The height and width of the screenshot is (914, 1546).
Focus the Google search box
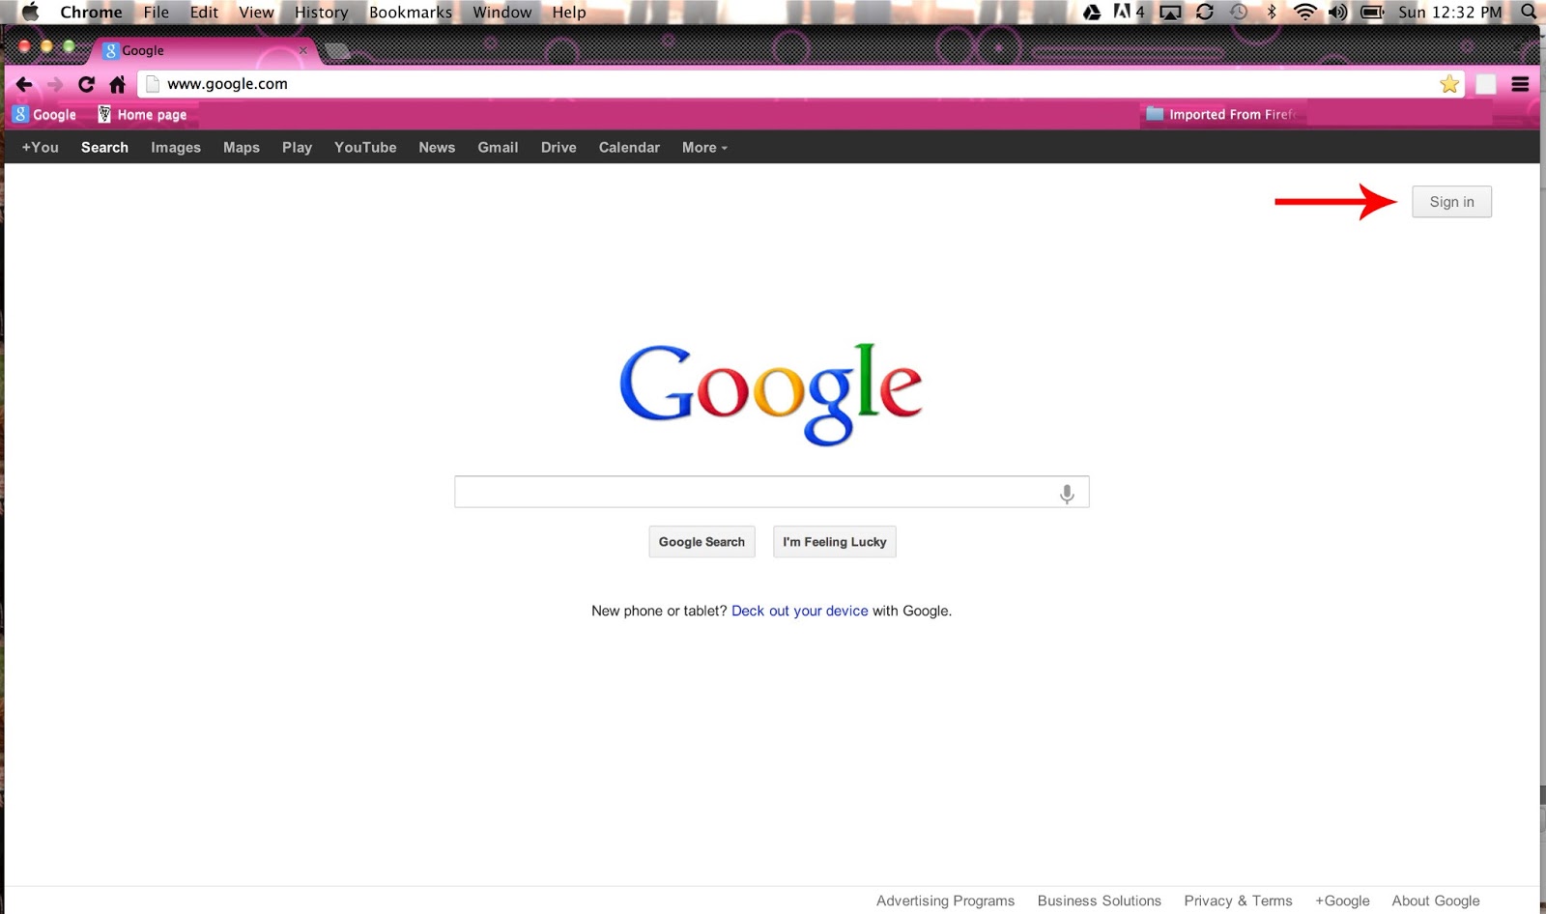772,492
